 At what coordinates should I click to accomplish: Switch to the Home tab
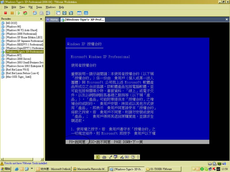point(52,20)
